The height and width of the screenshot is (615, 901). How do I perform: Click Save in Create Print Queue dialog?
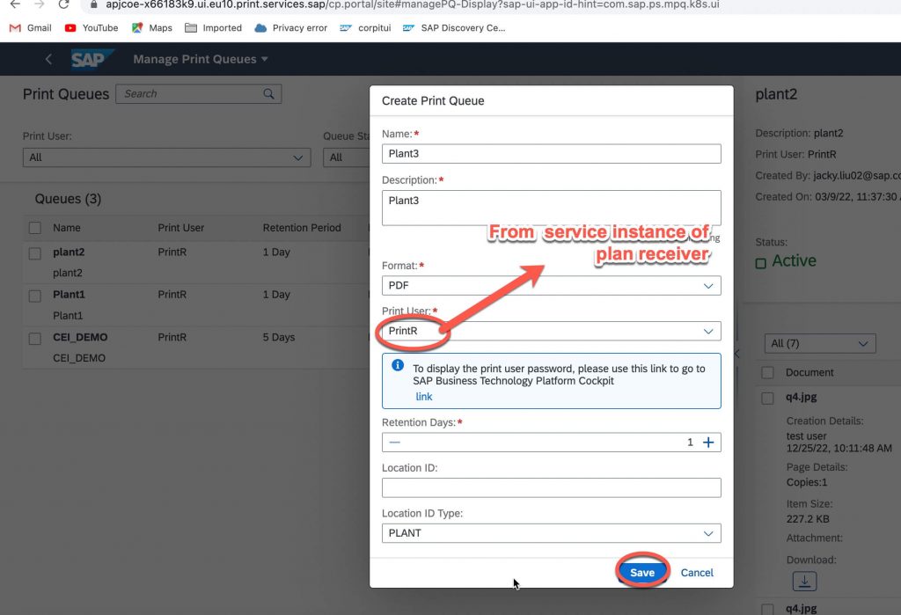(642, 572)
